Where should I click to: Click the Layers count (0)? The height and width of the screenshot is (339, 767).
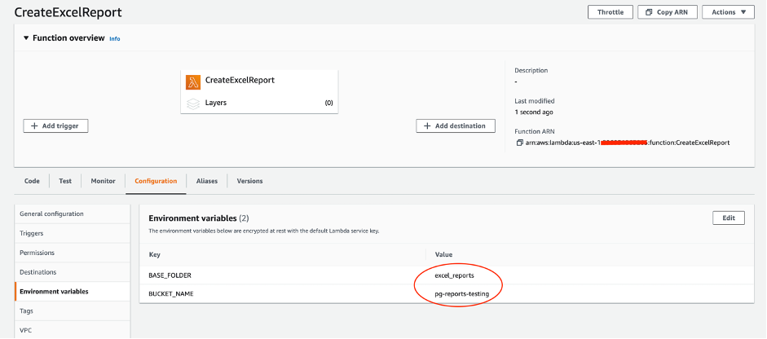(x=328, y=103)
